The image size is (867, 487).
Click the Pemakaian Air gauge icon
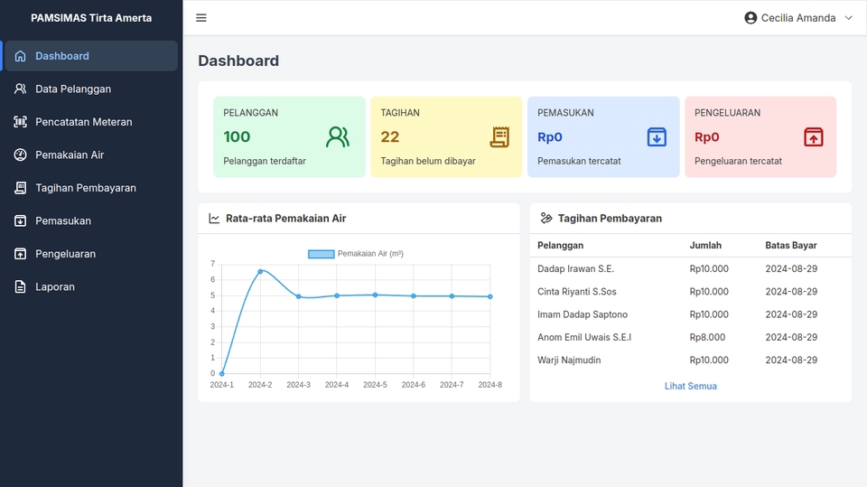(21, 155)
